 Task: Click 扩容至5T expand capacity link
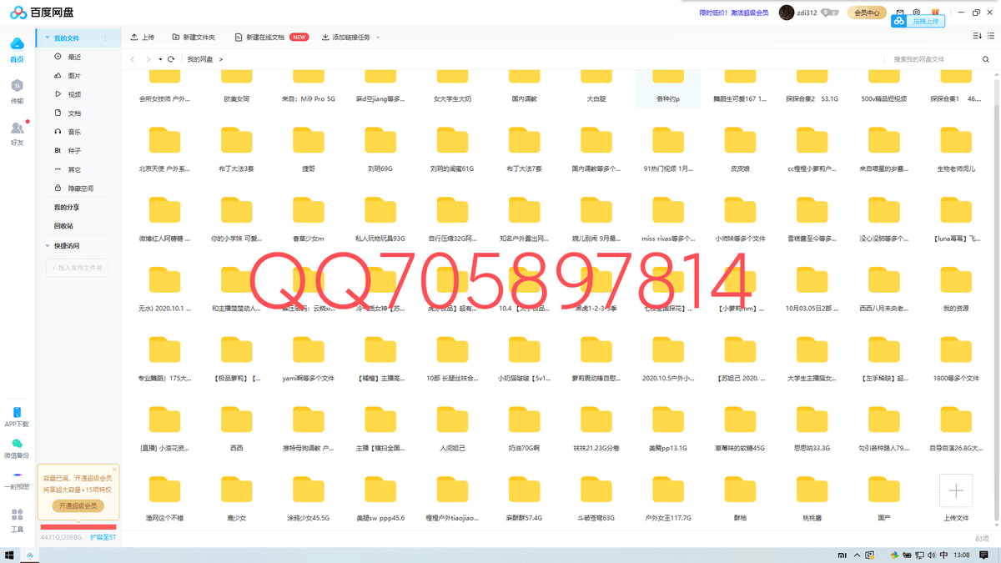pos(103,537)
